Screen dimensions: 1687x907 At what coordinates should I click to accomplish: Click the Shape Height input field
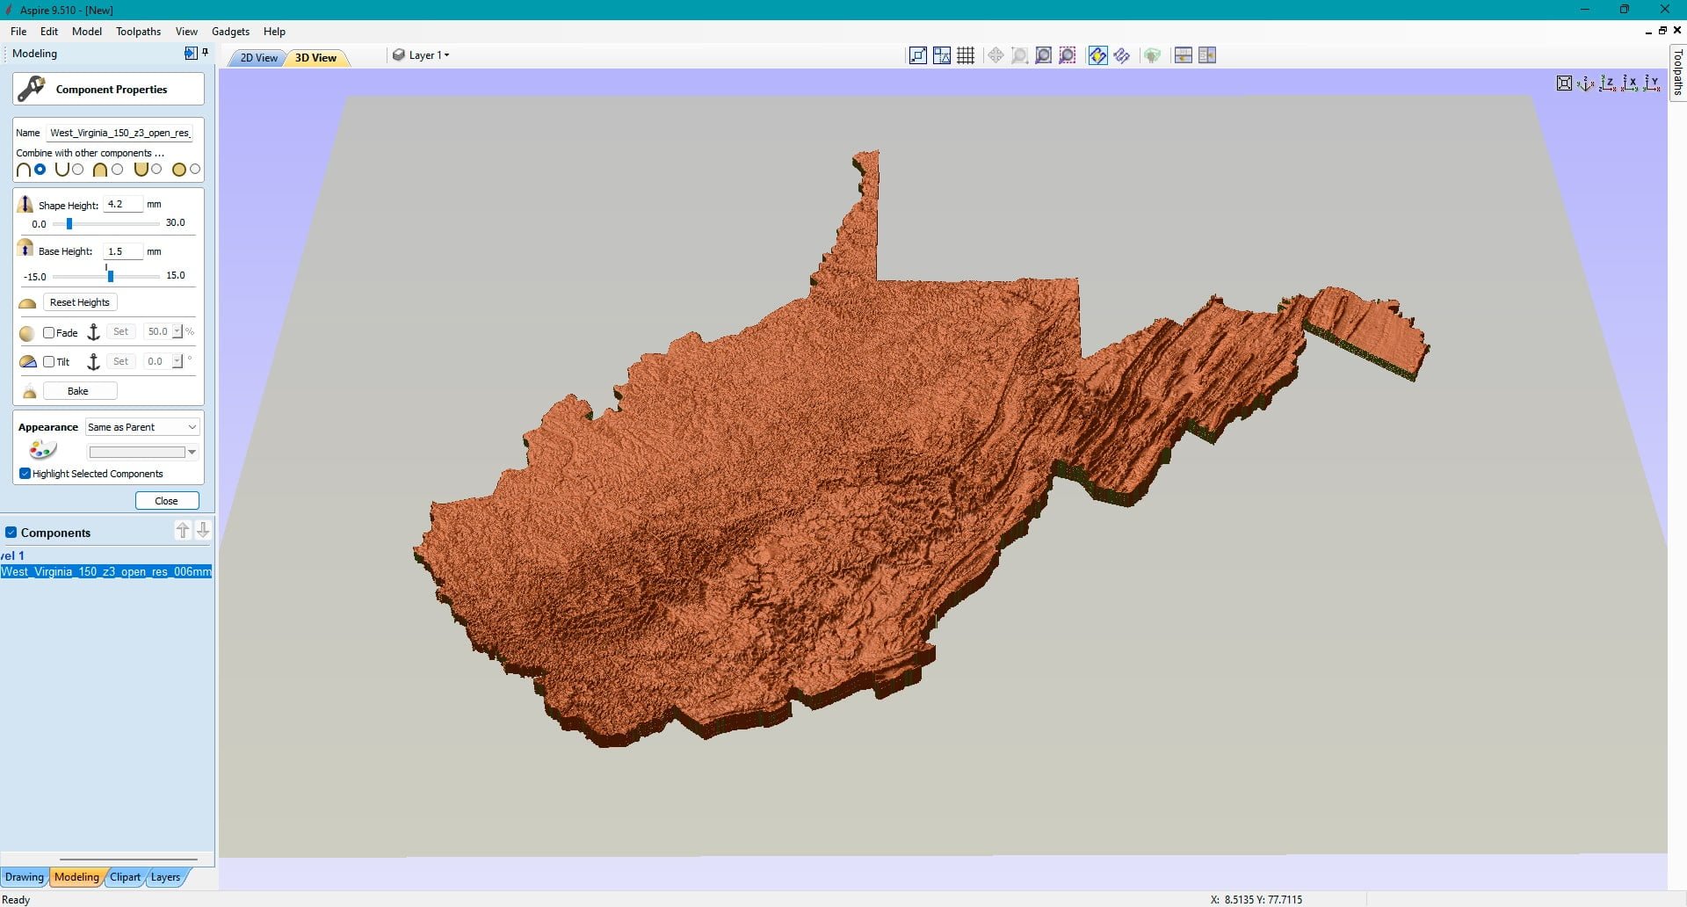pyautogui.click(x=123, y=204)
